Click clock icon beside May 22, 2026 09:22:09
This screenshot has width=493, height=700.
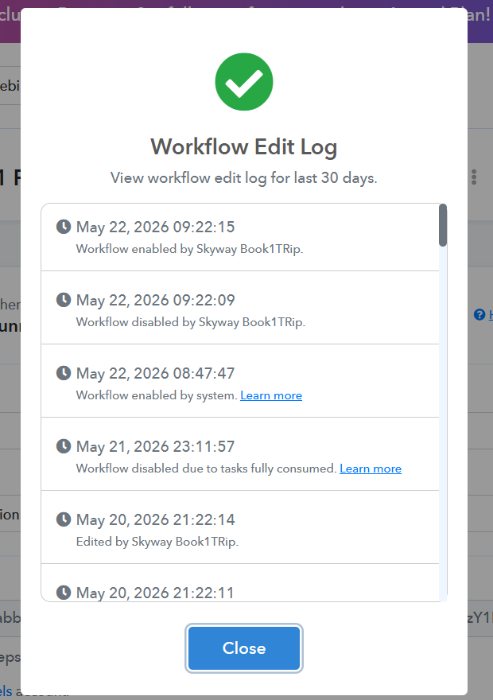(x=64, y=300)
